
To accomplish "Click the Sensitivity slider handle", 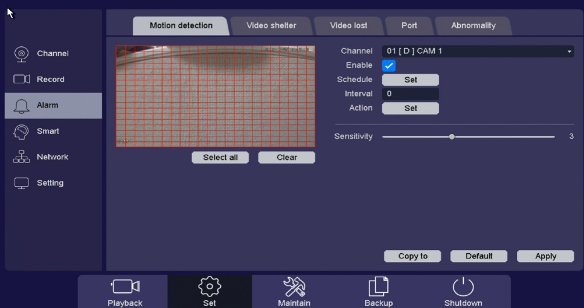I will [x=452, y=137].
